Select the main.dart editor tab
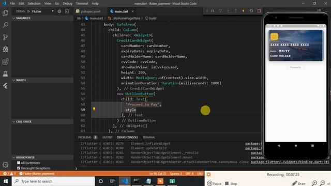This screenshot has width=331, height=186. pos(121,11)
